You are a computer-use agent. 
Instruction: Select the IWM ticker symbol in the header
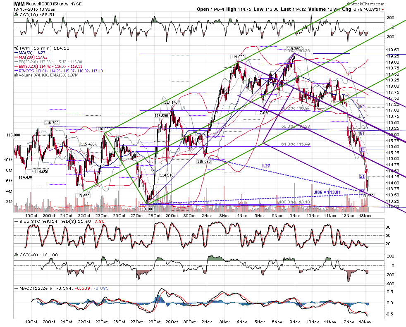click(19, 4)
